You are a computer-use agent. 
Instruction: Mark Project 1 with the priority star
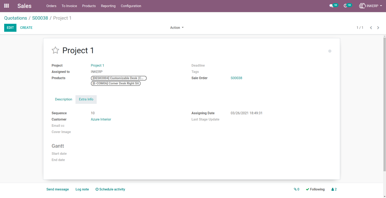tap(55, 50)
